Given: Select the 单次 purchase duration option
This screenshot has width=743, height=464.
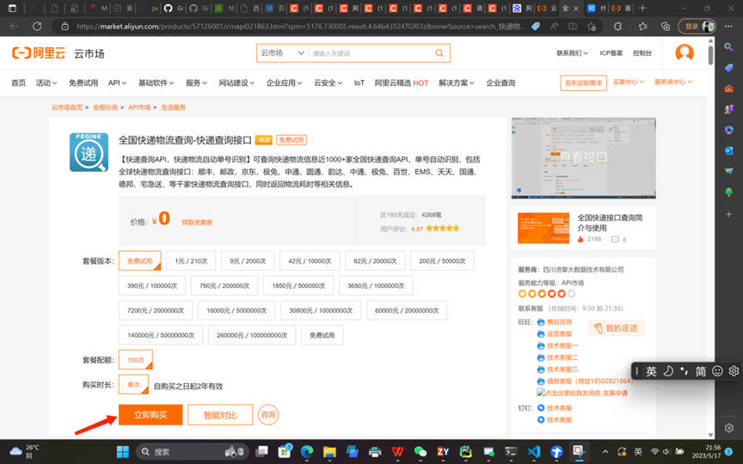Looking at the screenshot, I should (133, 384).
